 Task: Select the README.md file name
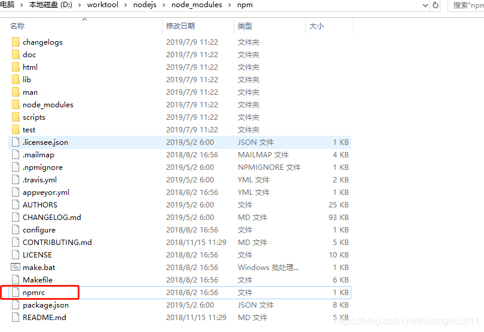pos(44,317)
